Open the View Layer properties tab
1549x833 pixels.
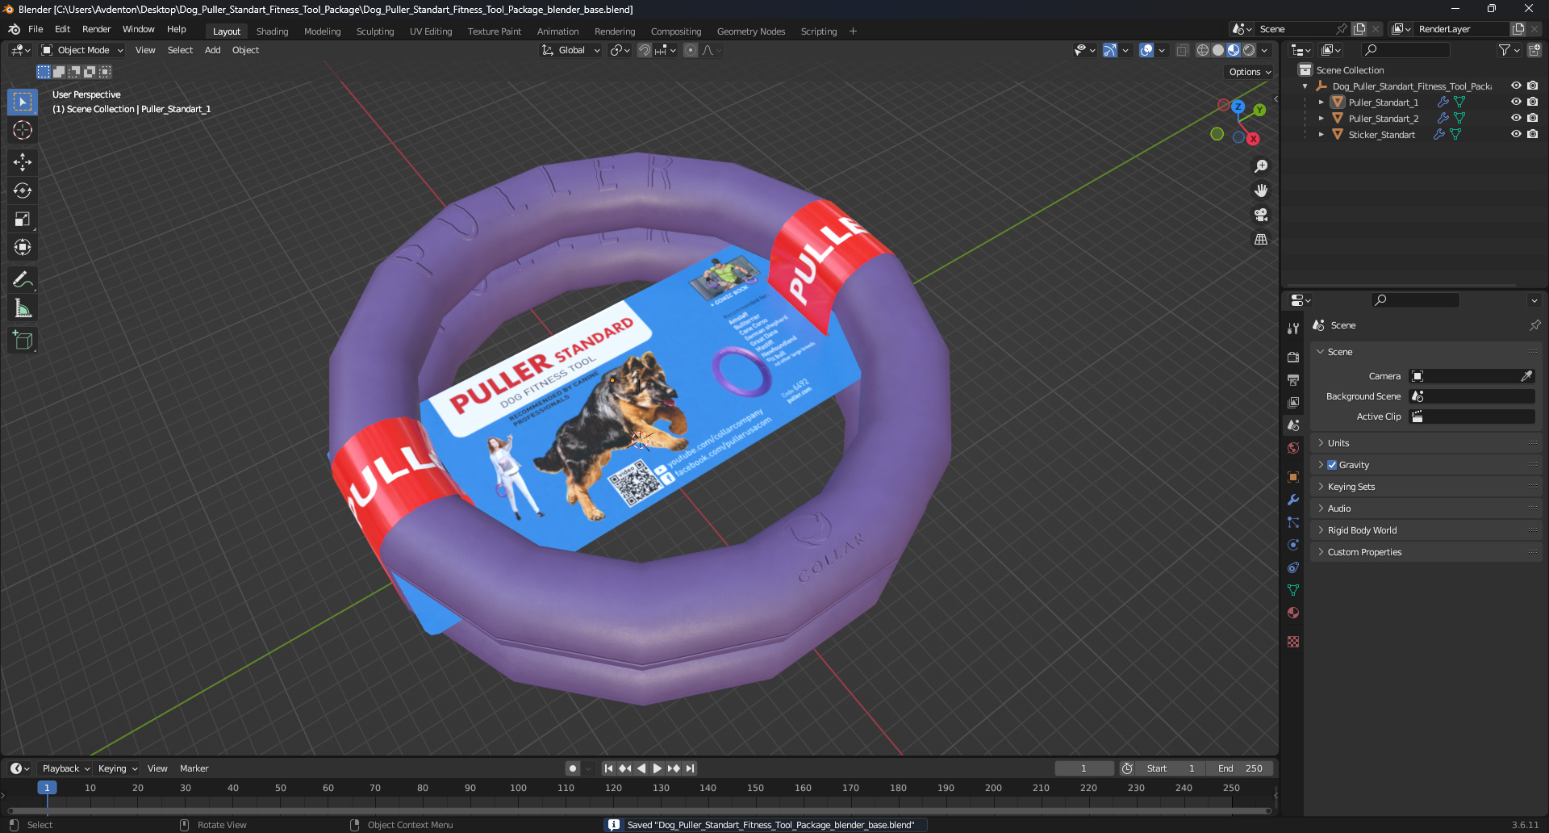pyautogui.click(x=1293, y=402)
